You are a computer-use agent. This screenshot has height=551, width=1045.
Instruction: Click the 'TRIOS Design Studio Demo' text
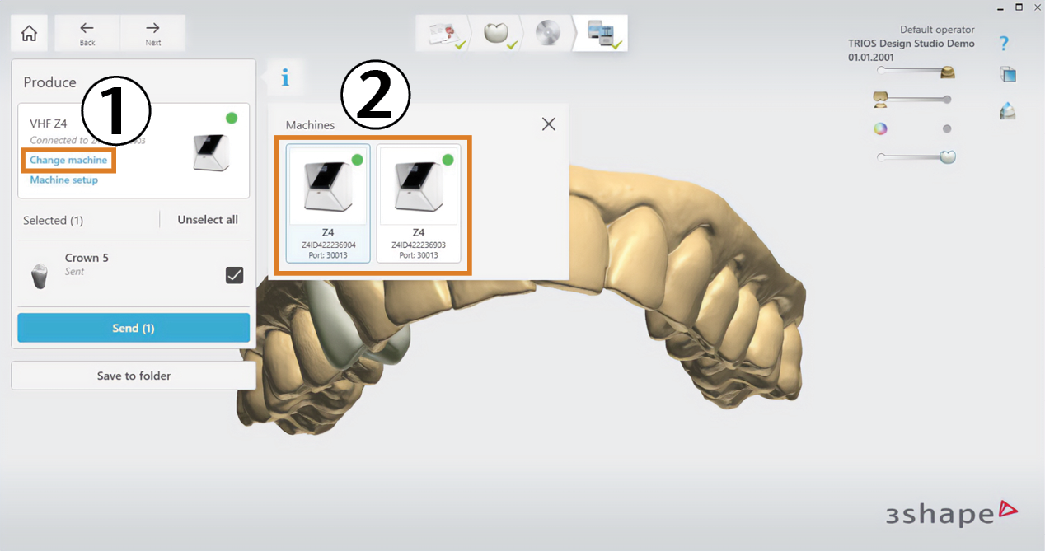click(x=911, y=44)
